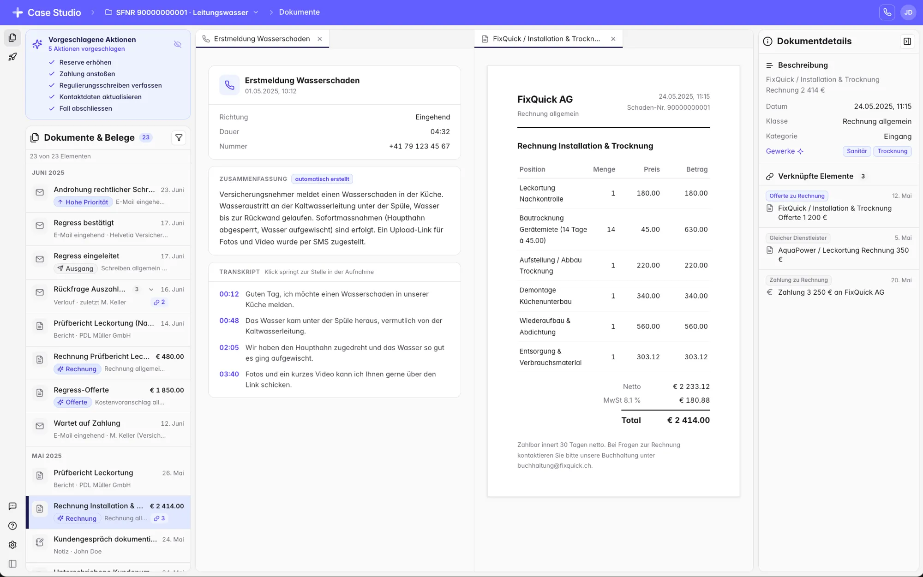Click the info icon beside Dokumentdetails
923x577 pixels.
767,42
